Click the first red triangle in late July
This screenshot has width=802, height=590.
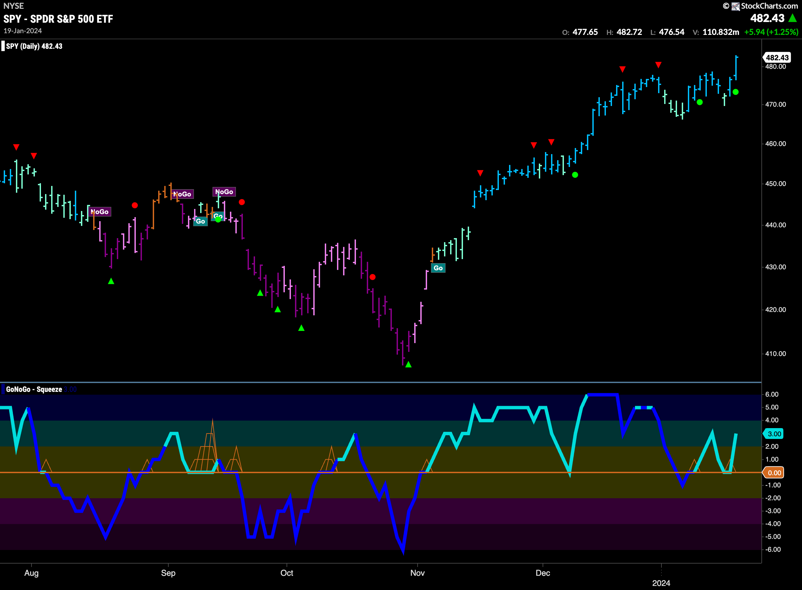pyautogui.click(x=16, y=147)
